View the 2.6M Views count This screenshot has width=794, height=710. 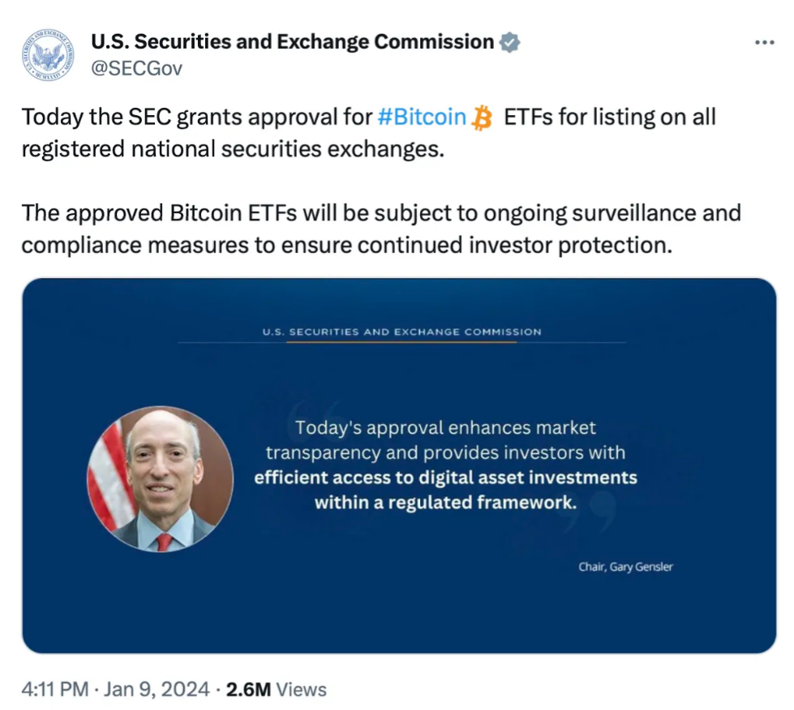pyautogui.click(x=276, y=690)
